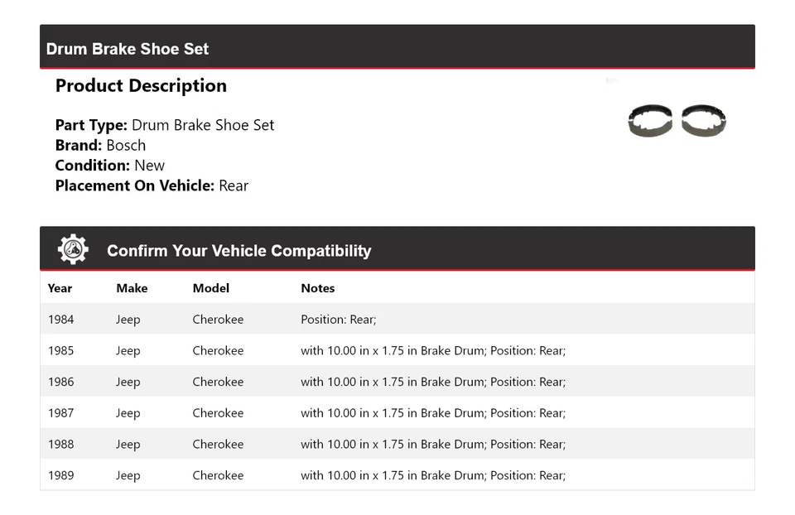Screen dimensions: 795x515
Task: Select the 1988 year cell
Action: [x=60, y=445]
